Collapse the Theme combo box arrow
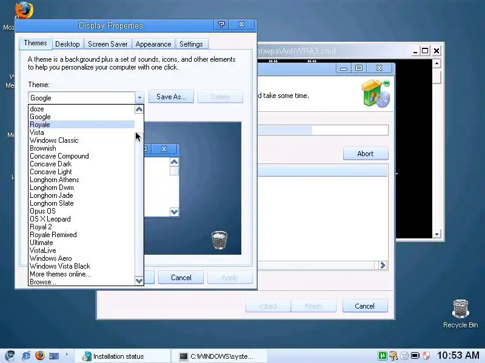The width and height of the screenshot is (485, 363). click(139, 98)
